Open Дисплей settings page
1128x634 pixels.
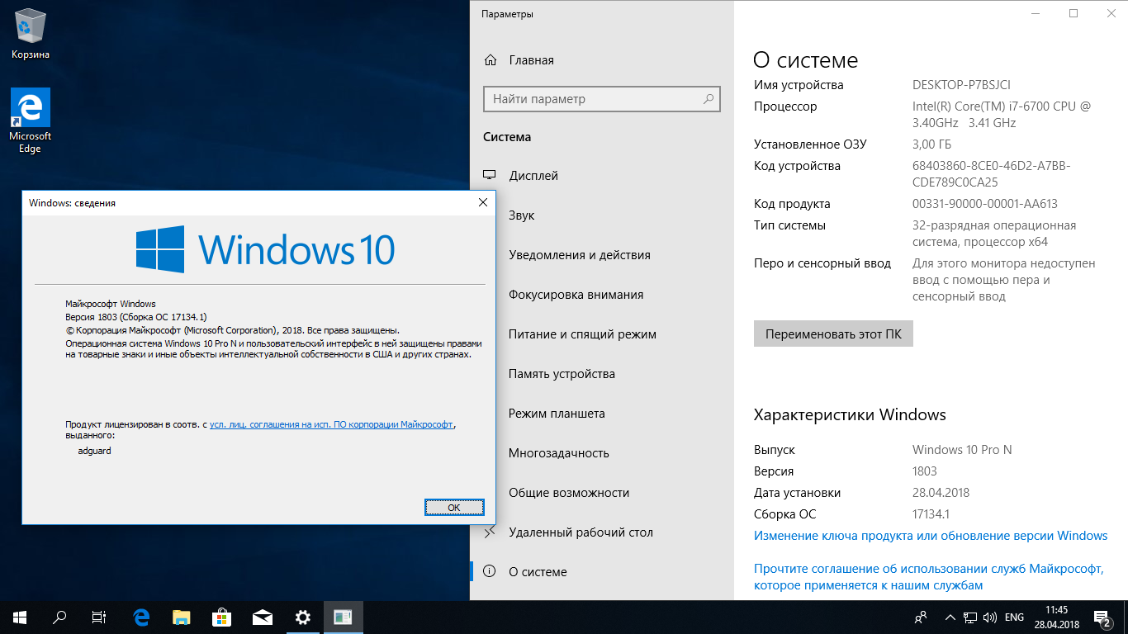601,176
